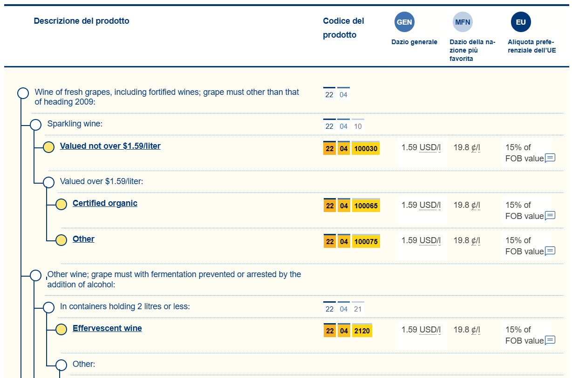572x378 pixels.
Task: Click the MFN most-favoured-nation circle icon
Action: (463, 22)
